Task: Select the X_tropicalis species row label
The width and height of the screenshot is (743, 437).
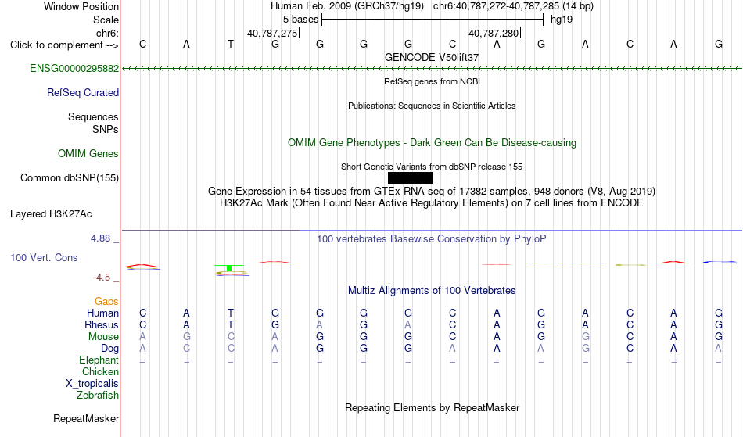Action: pos(92,384)
